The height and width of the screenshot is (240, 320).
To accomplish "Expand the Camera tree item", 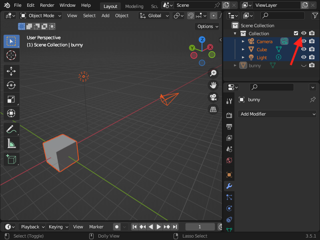I will [x=243, y=42].
